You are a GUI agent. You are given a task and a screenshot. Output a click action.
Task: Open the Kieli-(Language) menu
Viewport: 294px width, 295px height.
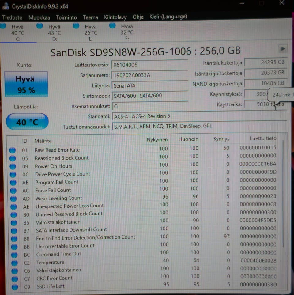[168, 17]
